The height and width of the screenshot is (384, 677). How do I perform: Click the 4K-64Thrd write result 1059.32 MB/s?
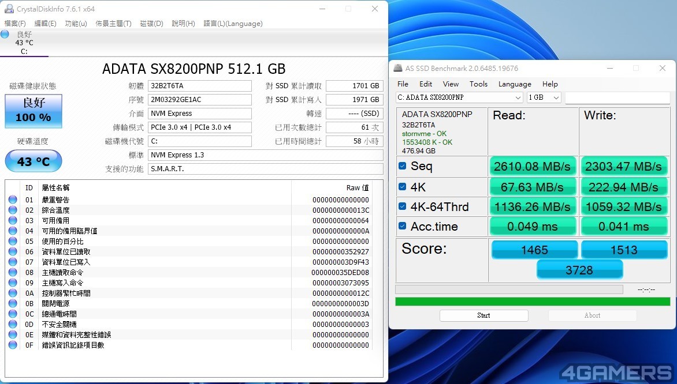pos(623,207)
